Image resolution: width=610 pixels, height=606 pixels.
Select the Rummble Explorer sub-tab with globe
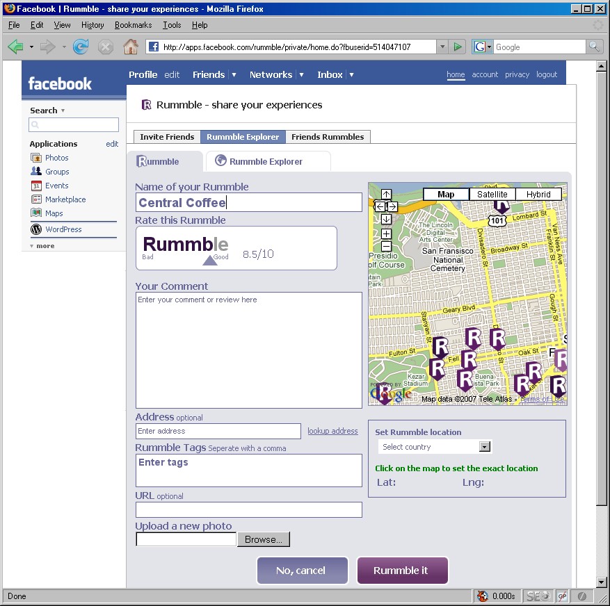(x=268, y=161)
